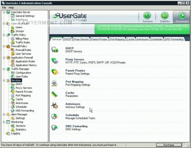The width and height of the screenshot is (191, 148).
Task: Switch to the Port Mapping tab
Action: [x=117, y=39]
